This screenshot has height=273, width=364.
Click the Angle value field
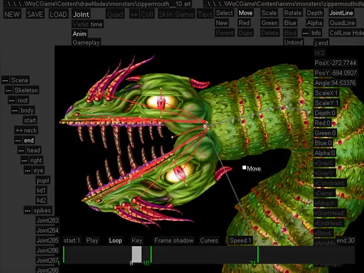[335, 83]
